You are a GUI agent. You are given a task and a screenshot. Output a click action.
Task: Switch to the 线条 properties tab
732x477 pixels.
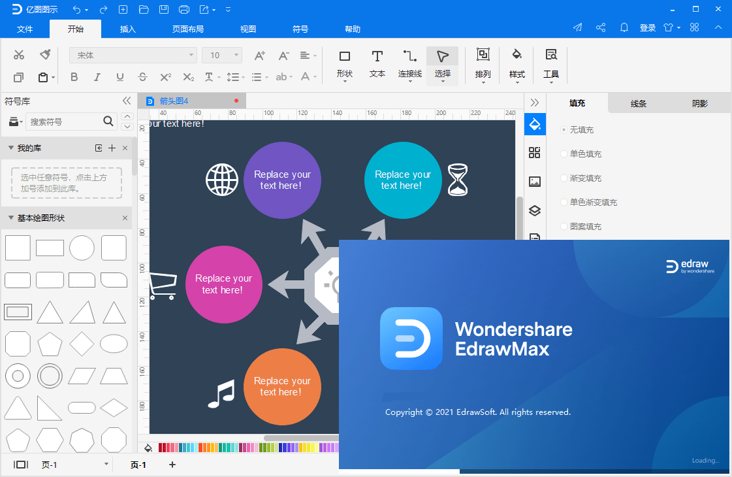(x=638, y=103)
